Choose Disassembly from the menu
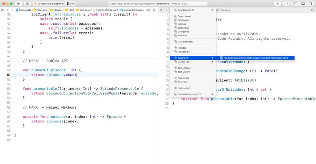Image resolution: width=316 pixels, height=164 pixels. click(x=193, y=88)
